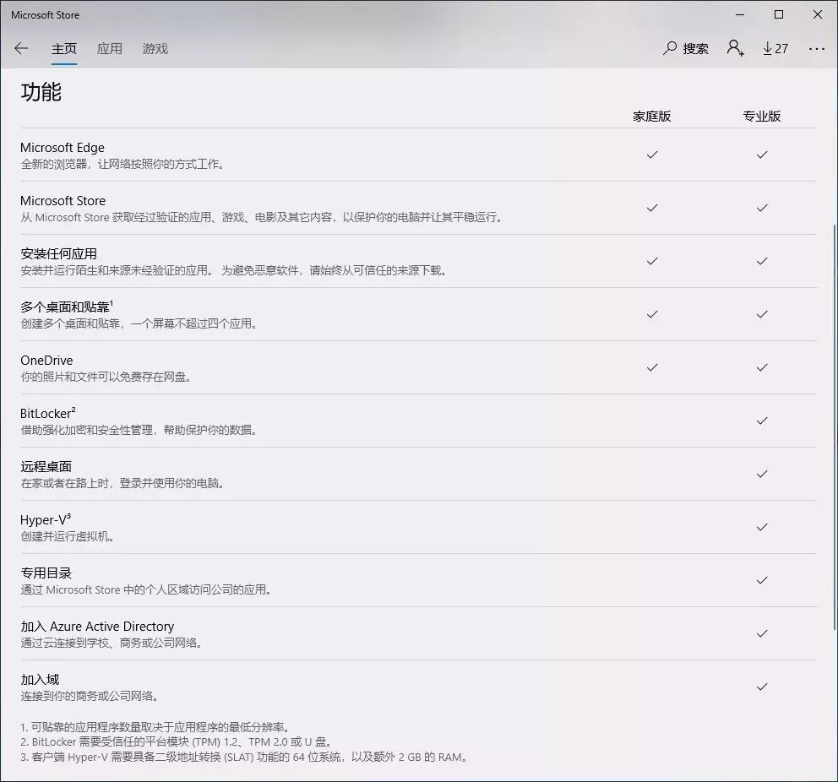
Task: Click the 专业版 checkmark for 多个桌面和贴靠
Action: [762, 315]
